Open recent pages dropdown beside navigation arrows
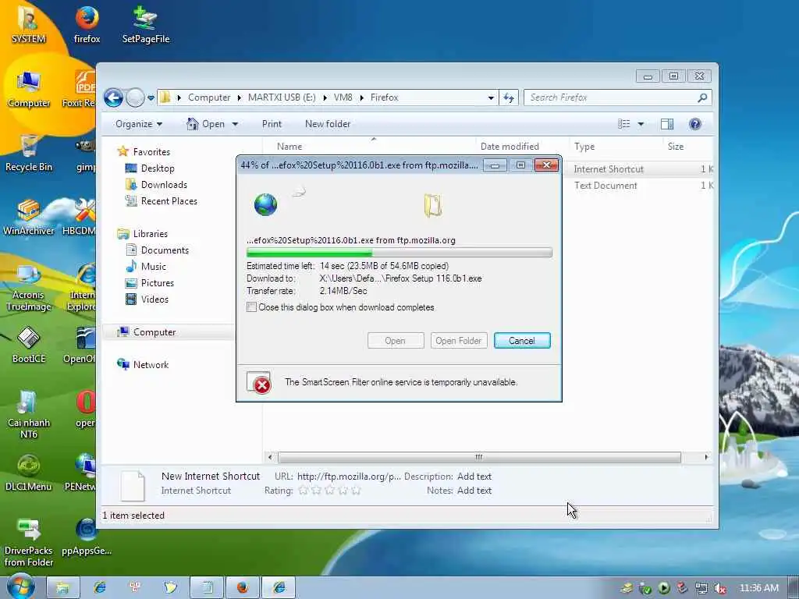Screen dimensions: 799x599 tap(151, 97)
